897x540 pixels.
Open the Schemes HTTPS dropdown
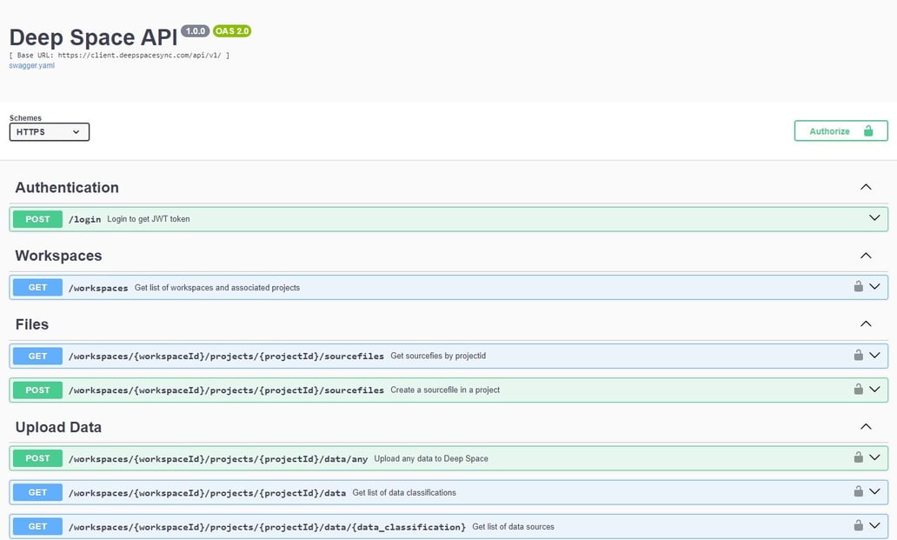click(49, 131)
